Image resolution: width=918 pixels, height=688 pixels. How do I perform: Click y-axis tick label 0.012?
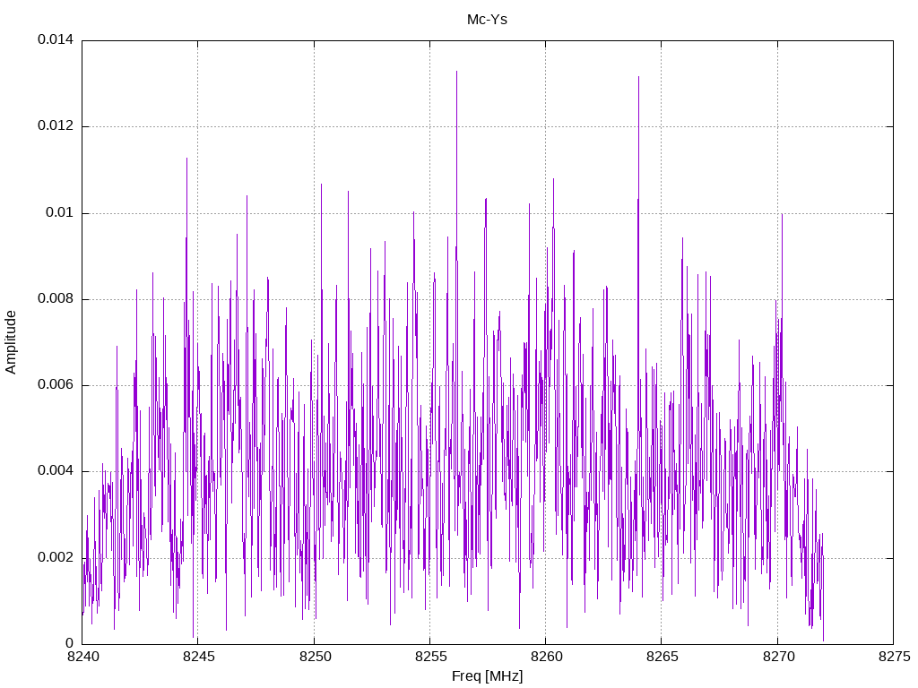[x=56, y=125]
